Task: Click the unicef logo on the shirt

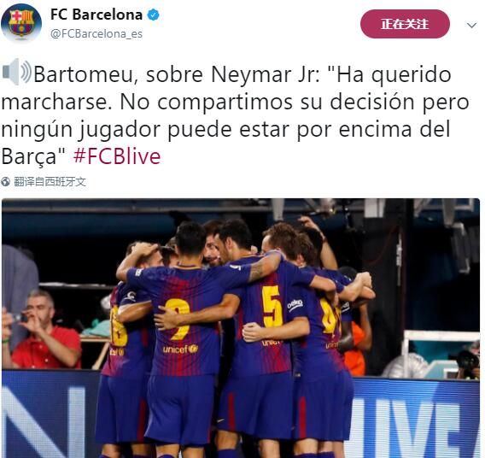Action: click(x=180, y=349)
